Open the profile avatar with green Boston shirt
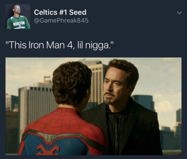Viewport: 187px width, 159px height. pos(18,16)
